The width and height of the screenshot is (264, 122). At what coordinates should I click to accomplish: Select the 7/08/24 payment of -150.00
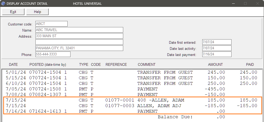tap(131, 94)
